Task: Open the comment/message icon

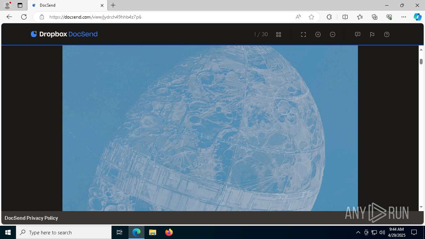Action: pyautogui.click(x=358, y=35)
